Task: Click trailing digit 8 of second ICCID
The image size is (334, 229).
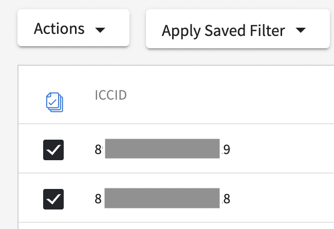Action: pyautogui.click(x=227, y=199)
